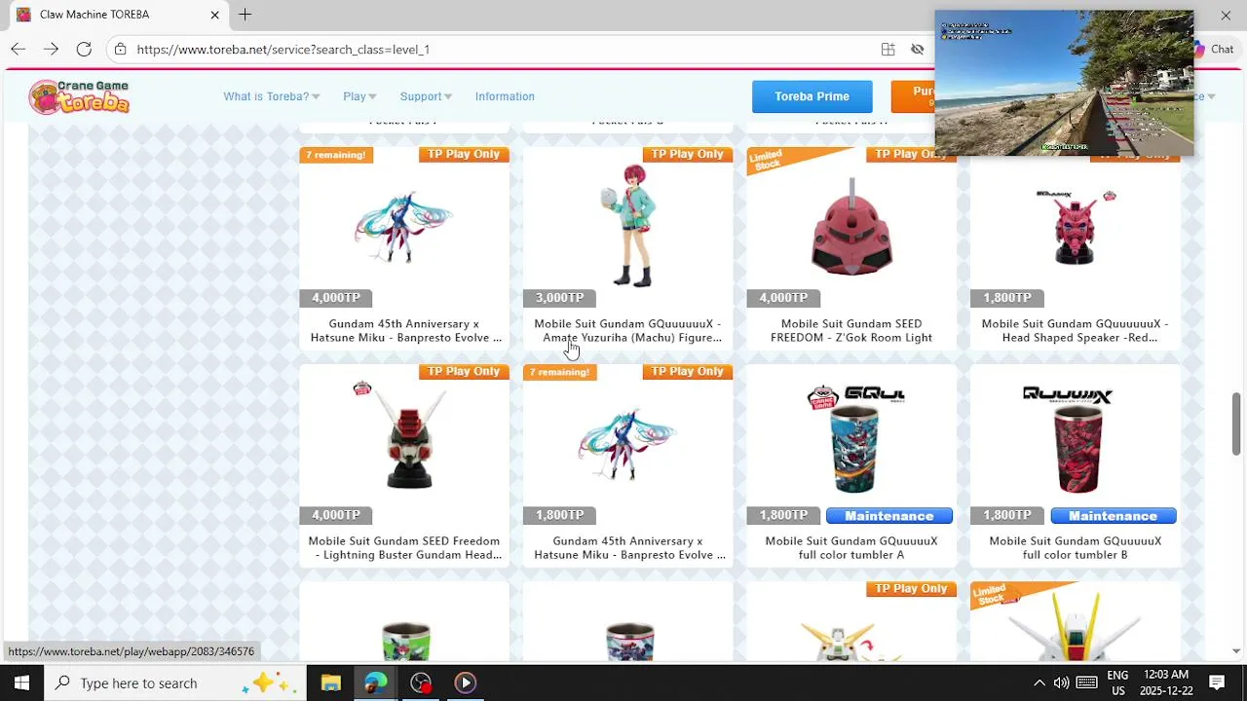Click the yellow-crested Gundam head with Limited Stock
This screenshot has width=1247, height=701.
[x=1076, y=628]
